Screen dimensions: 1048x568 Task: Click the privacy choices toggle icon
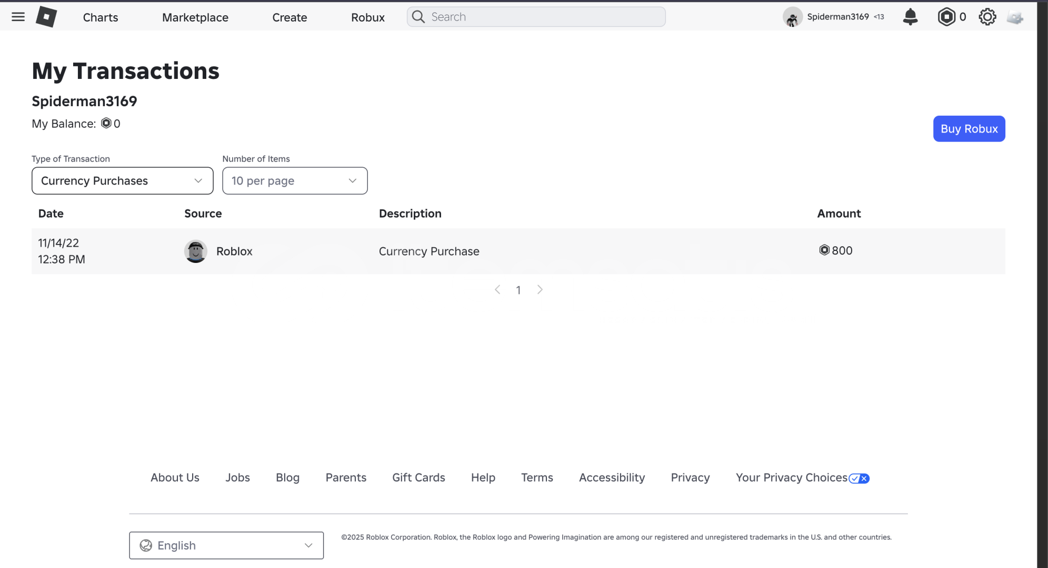click(x=859, y=479)
